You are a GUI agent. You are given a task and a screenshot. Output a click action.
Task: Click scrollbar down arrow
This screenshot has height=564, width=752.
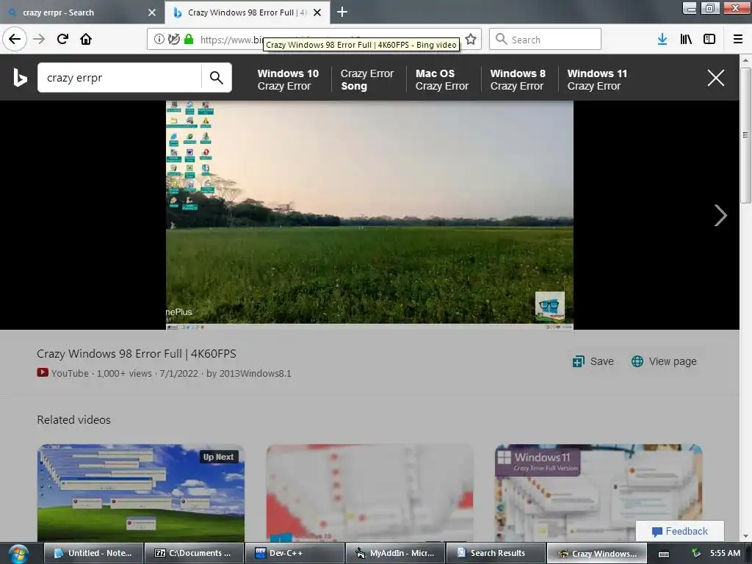pos(745,537)
